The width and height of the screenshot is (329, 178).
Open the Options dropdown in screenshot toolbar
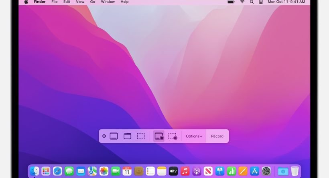pyautogui.click(x=194, y=136)
